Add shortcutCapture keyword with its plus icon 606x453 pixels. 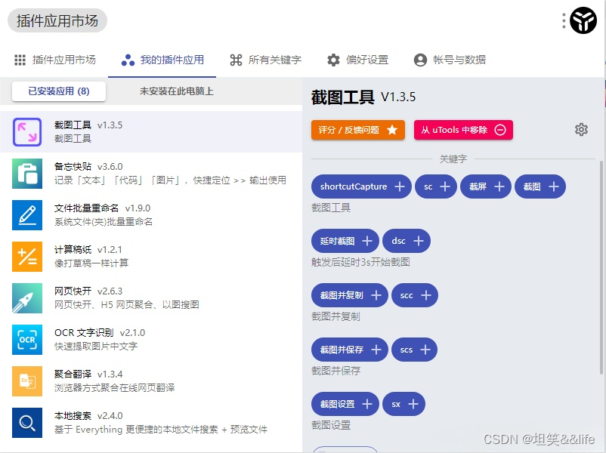point(400,186)
